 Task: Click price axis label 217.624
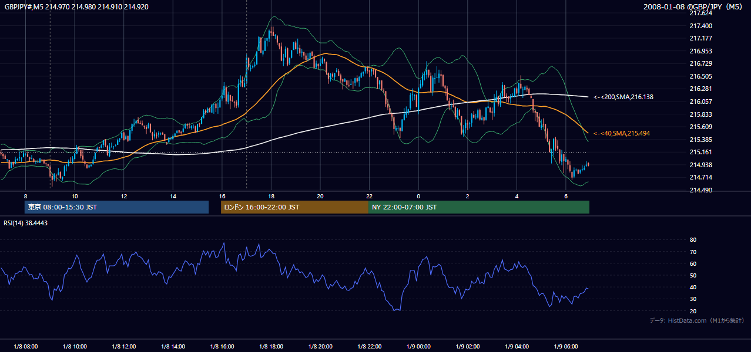[700, 13]
